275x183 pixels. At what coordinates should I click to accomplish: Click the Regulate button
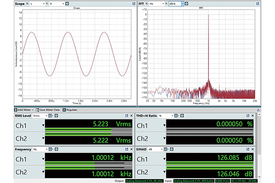click(70, 110)
